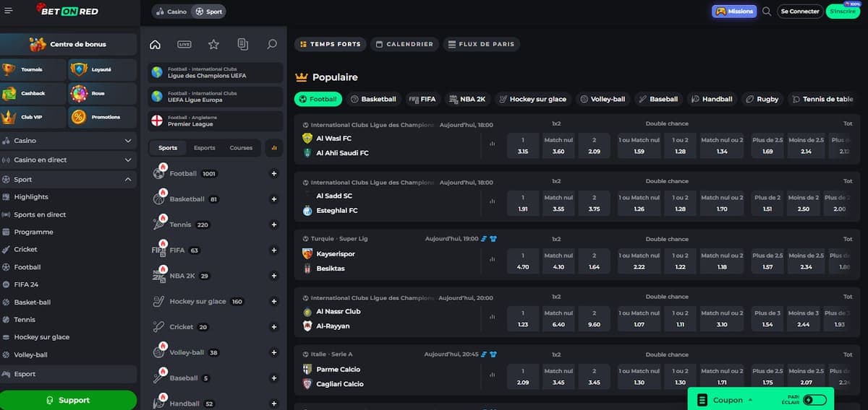The image size is (868, 410).
Task: Go to sportsbook home icon
Action: point(155,44)
